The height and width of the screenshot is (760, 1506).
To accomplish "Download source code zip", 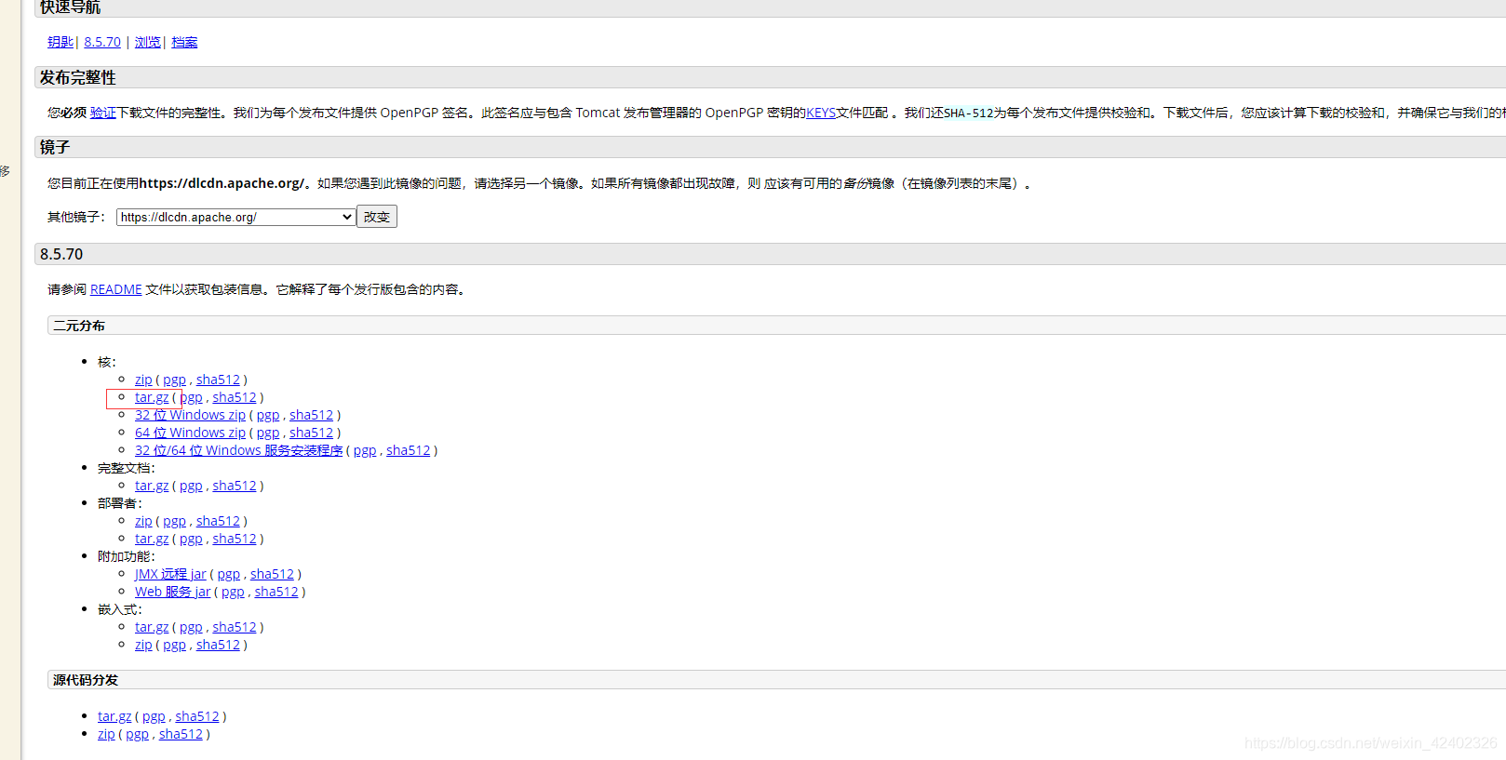I will pos(106,734).
